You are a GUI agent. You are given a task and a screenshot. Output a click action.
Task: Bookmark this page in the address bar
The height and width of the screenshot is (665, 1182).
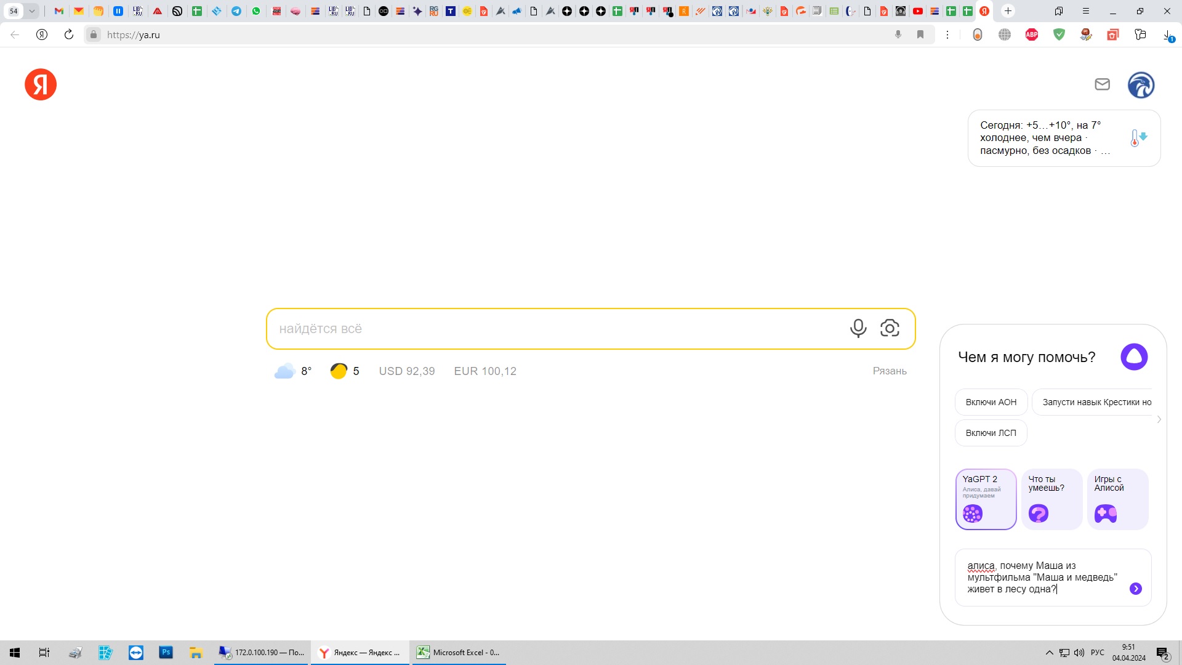(x=920, y=35)
